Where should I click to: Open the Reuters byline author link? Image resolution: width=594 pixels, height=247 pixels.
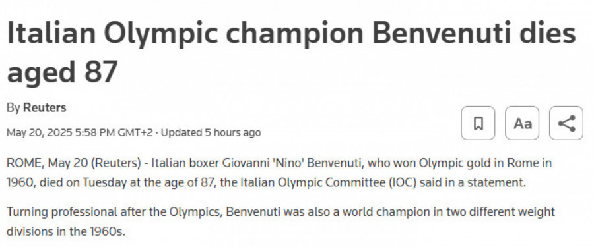(x=45, y=107)
